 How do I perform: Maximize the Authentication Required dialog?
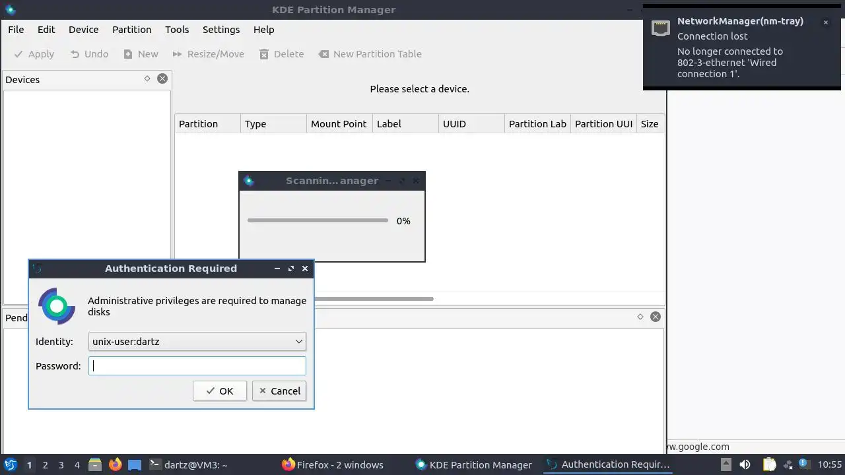pyautogui.click(x=291, y=269)
